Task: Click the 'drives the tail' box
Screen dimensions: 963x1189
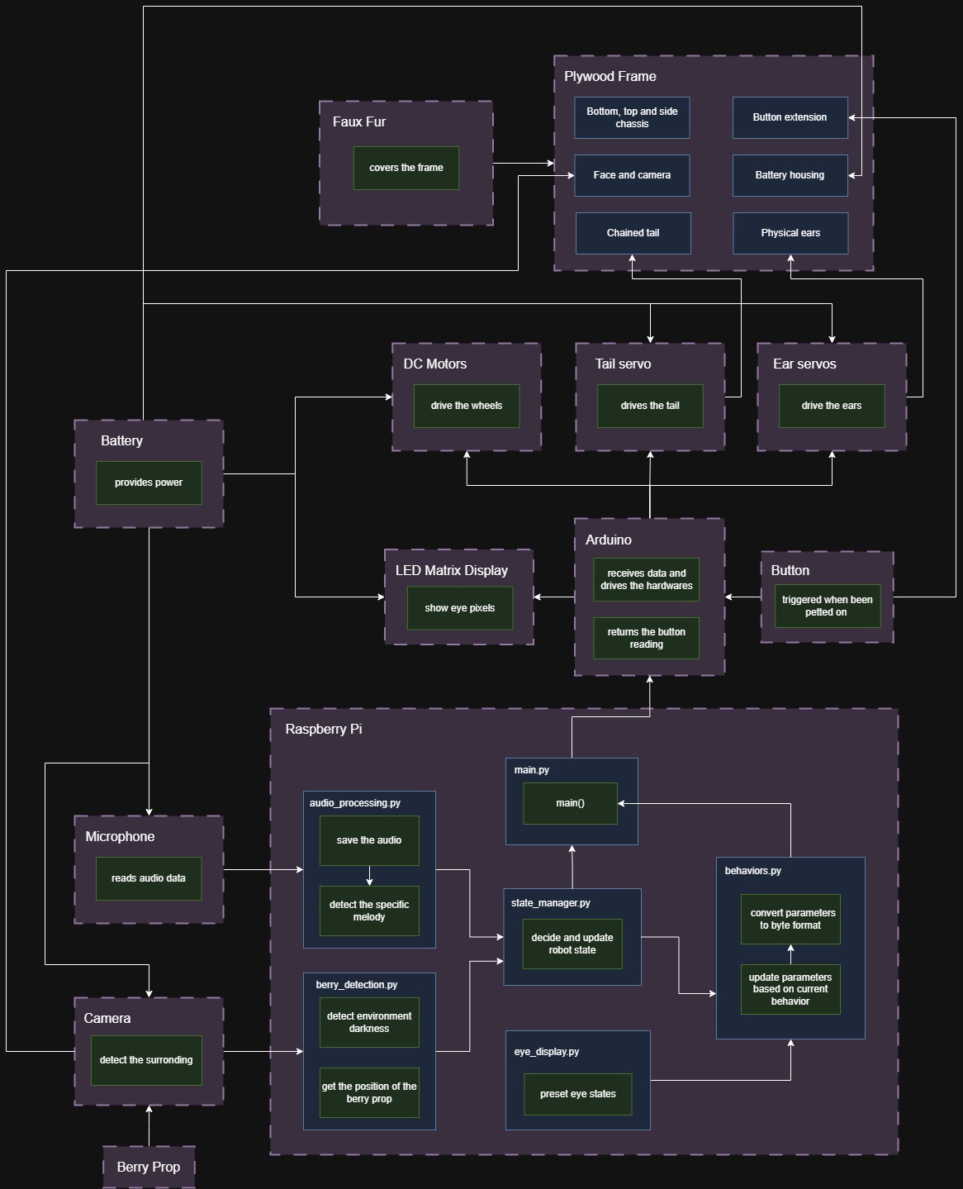Action: click(650, 406)
